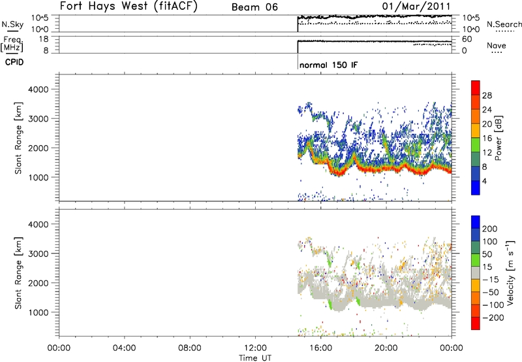Click the green velocity patch near 16:30 at 1200 km
The height and width of the screenshot is (362, 522).
[x=330, y=304]
